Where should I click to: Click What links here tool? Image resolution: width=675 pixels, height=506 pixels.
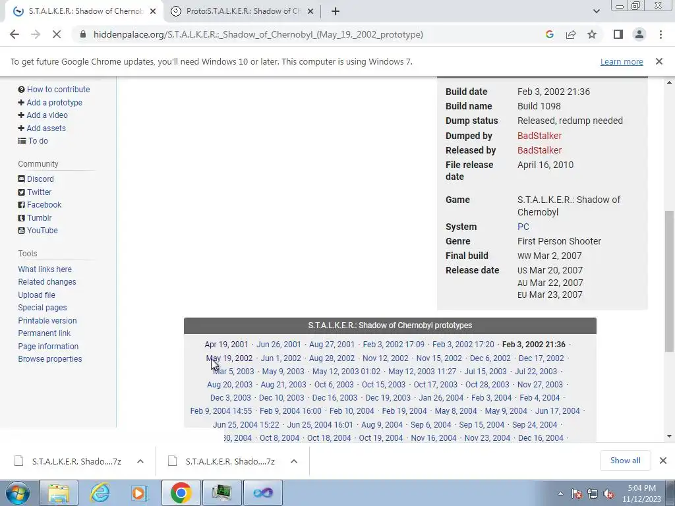point(45,269)
